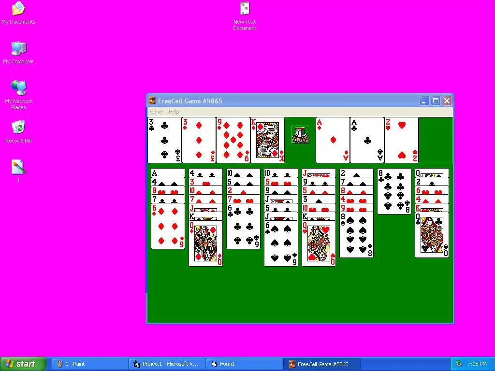Click the 10 of spades in third column
Image resolution: width=495 pixels, height=371 pixels.
pyautogui.click(x=244, y=173)
